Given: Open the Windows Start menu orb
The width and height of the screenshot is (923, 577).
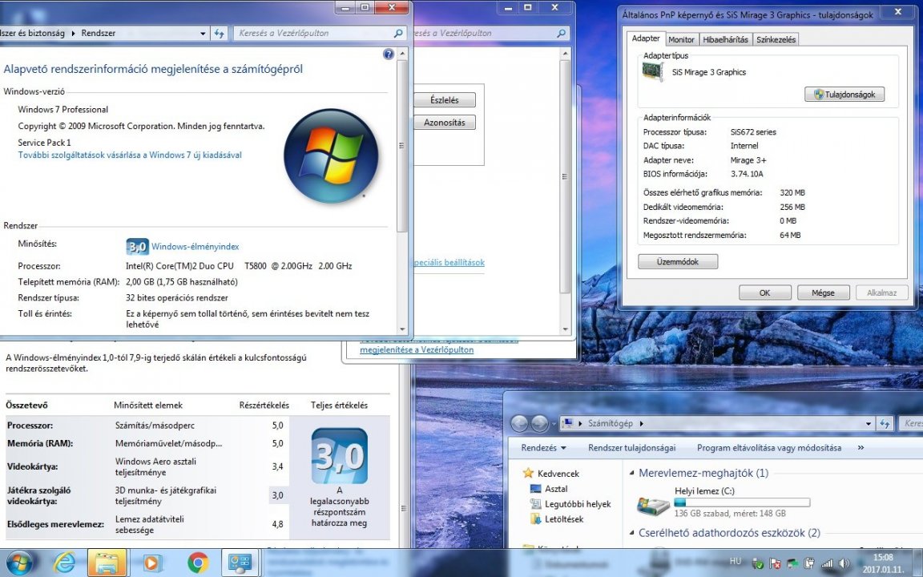Looking at the screenshot, I should (19, 563).
